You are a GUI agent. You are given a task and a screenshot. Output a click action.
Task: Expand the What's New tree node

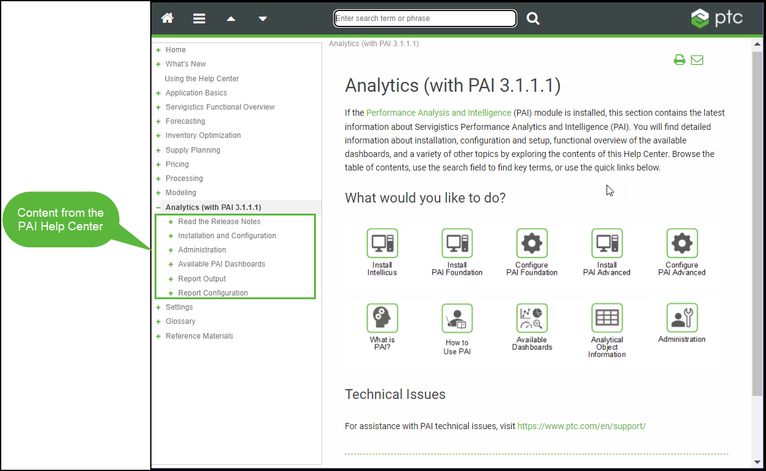(x=158, y=64)
